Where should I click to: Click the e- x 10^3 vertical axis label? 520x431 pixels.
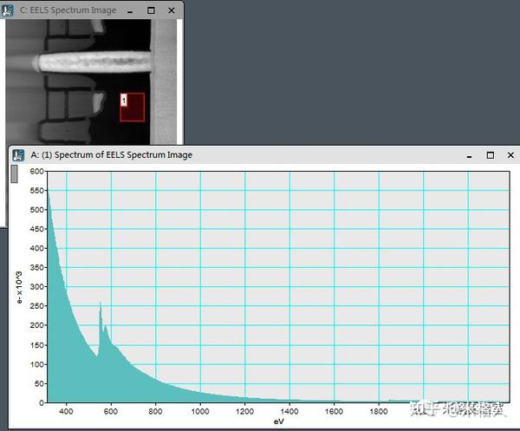click(x=19, y=287)
